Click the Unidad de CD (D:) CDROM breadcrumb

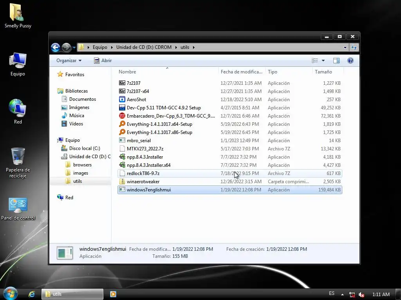pos(144,47)
